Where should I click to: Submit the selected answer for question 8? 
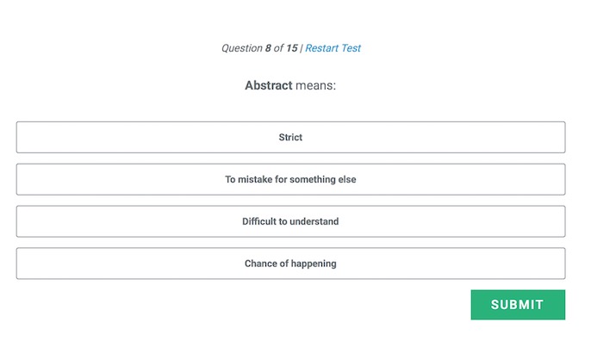(x=518, y=305)
